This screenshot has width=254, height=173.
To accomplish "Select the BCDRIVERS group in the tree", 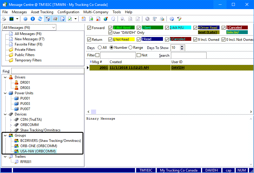I will point(50,141).
